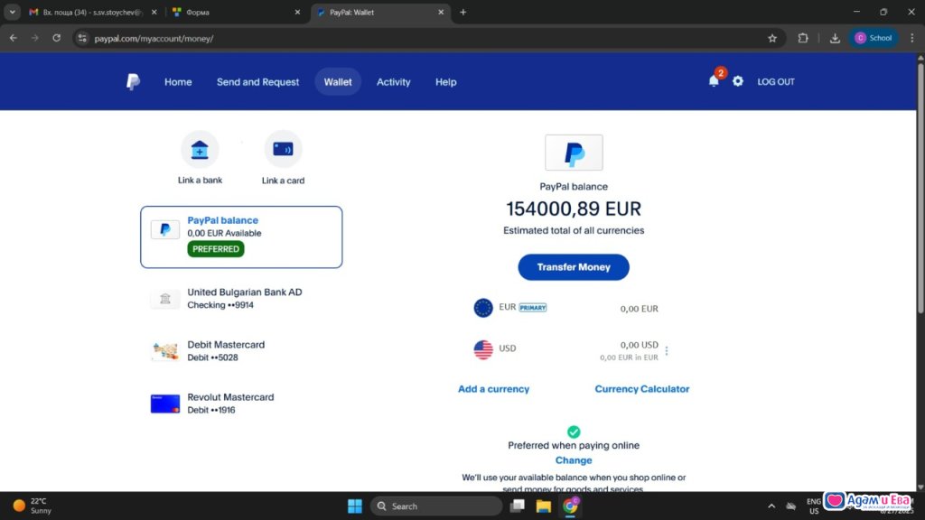Screen dimensions: 925x520
Task: Open account settings gear
Action: (x=738, y=81)
